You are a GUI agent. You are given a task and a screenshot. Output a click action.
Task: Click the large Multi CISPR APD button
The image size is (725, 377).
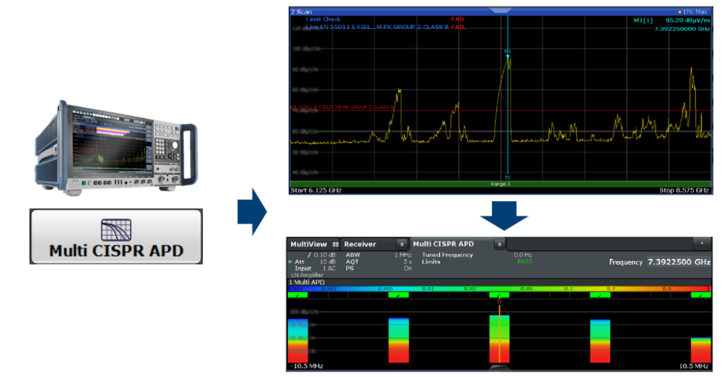click(x=116, y=237)
